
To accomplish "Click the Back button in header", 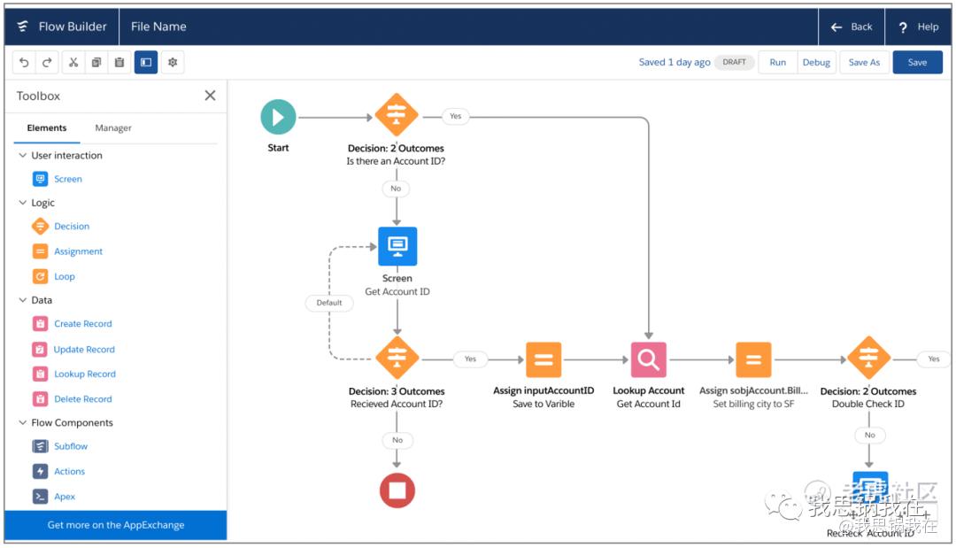I will [x=852, y=27].
